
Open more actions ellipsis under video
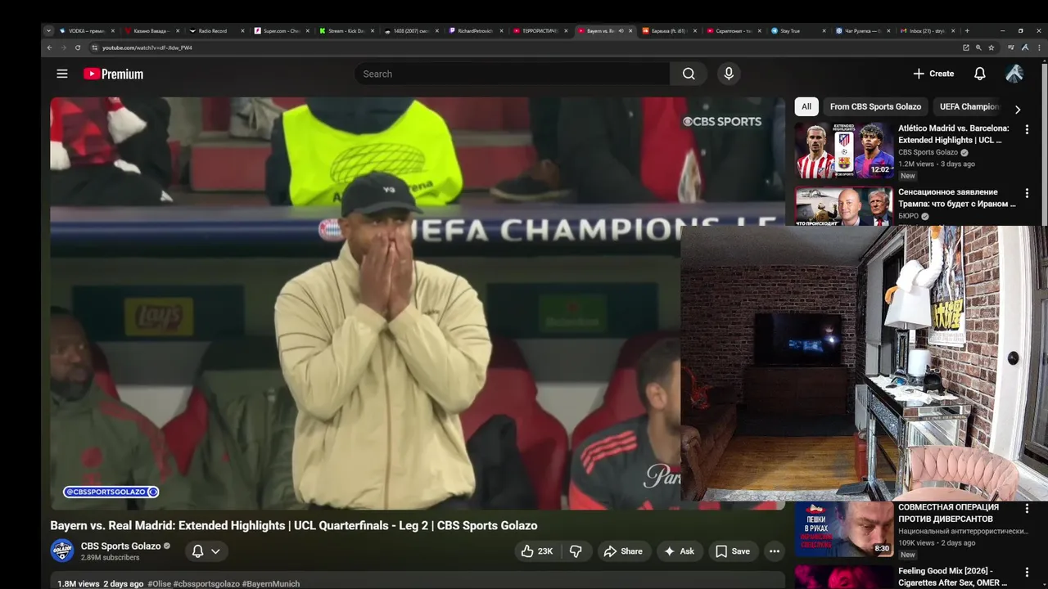pos(774,551)
